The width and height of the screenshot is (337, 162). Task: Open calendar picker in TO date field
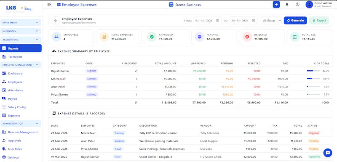(x=254, y=21)
